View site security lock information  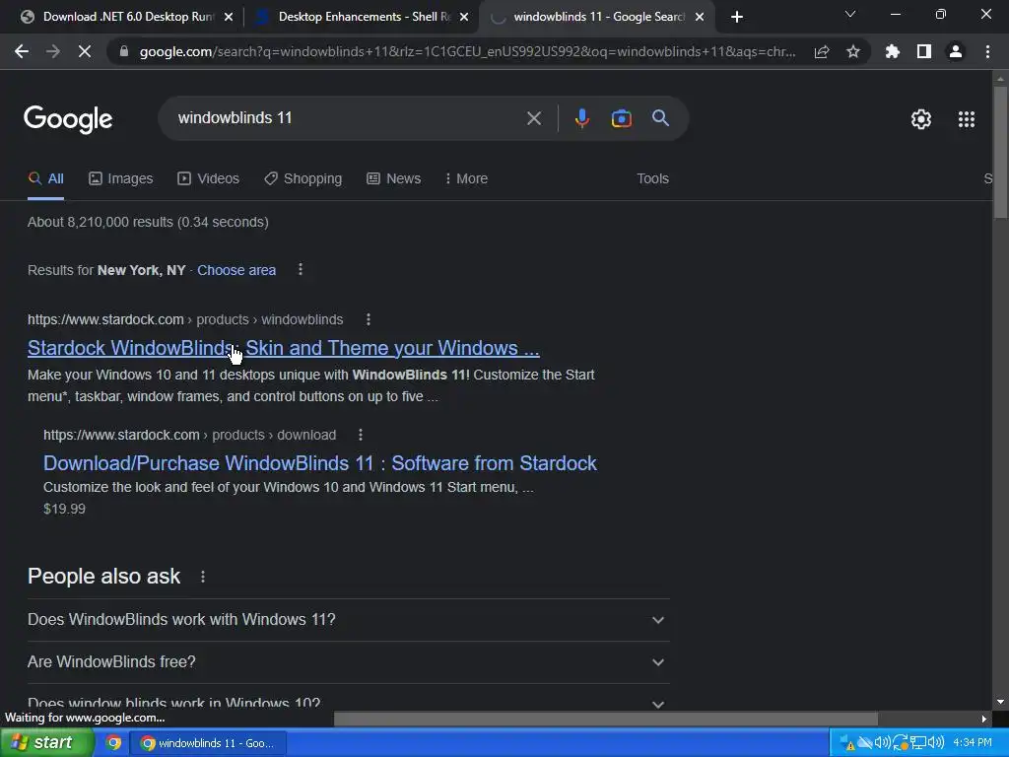[x=124, y=51]
